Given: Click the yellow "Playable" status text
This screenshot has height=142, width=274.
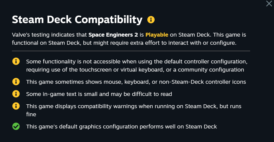Looking at the screenshot, I should point(157,35).
